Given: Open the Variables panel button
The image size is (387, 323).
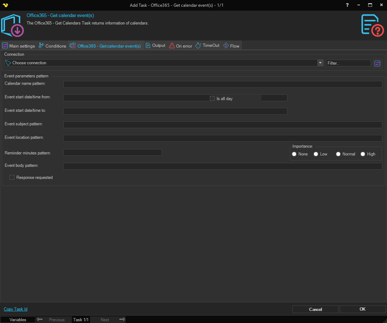Looking at the screenshot, I should point(18,319).
